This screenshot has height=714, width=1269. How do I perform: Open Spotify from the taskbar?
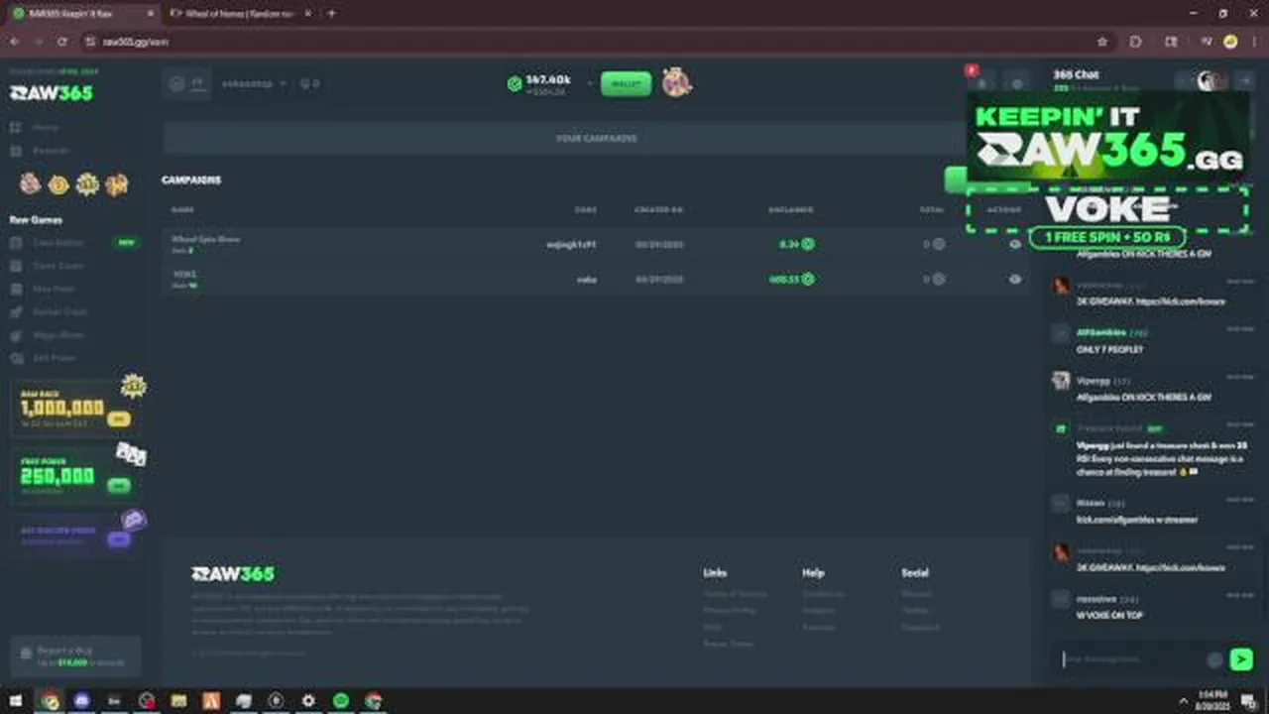[x=341, y=701]
